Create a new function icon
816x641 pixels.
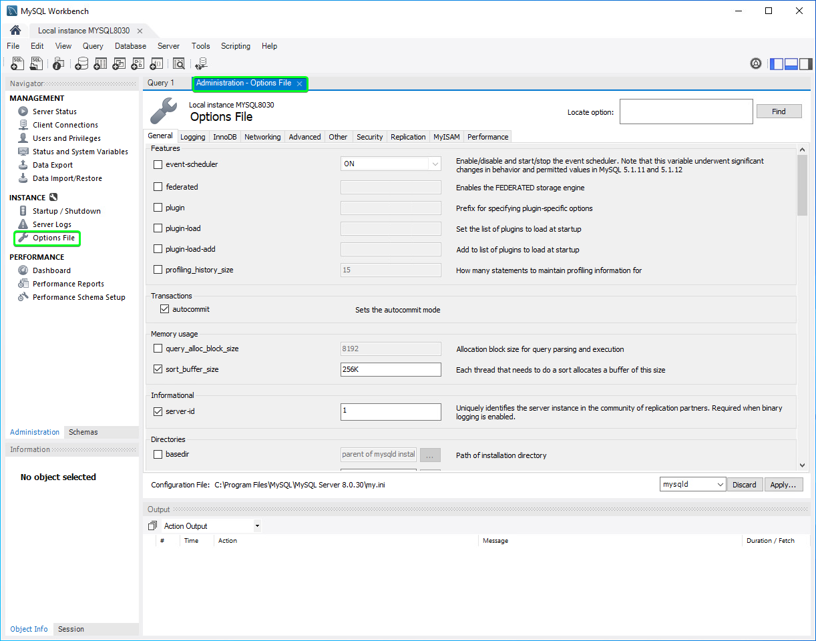[156, 63]
